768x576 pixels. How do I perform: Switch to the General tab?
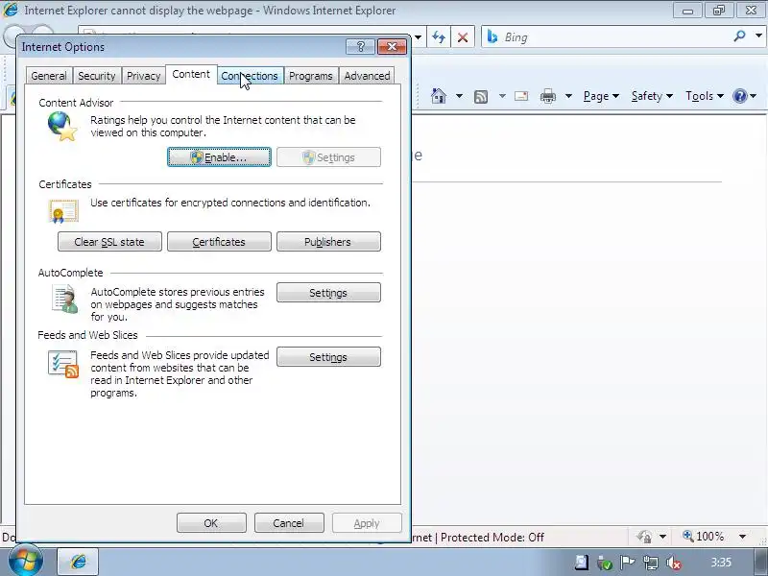coord(49,76)
